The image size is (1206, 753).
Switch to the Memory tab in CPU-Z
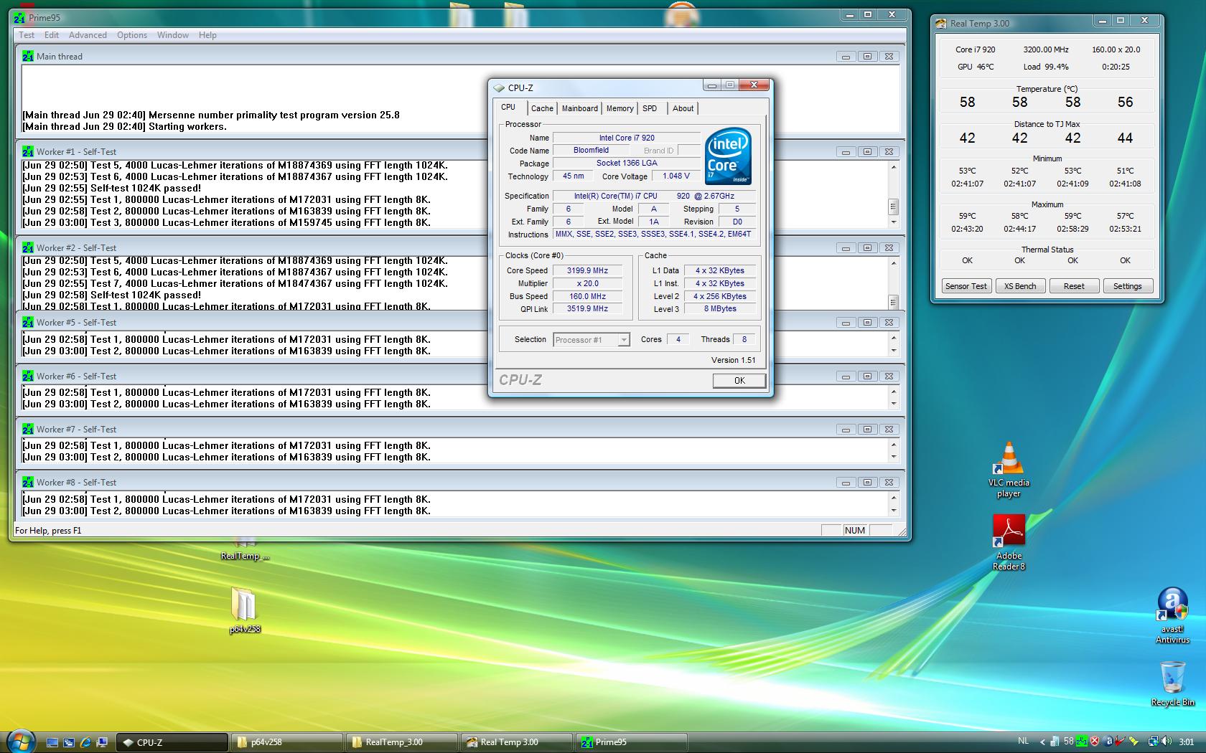click(620, 108)
